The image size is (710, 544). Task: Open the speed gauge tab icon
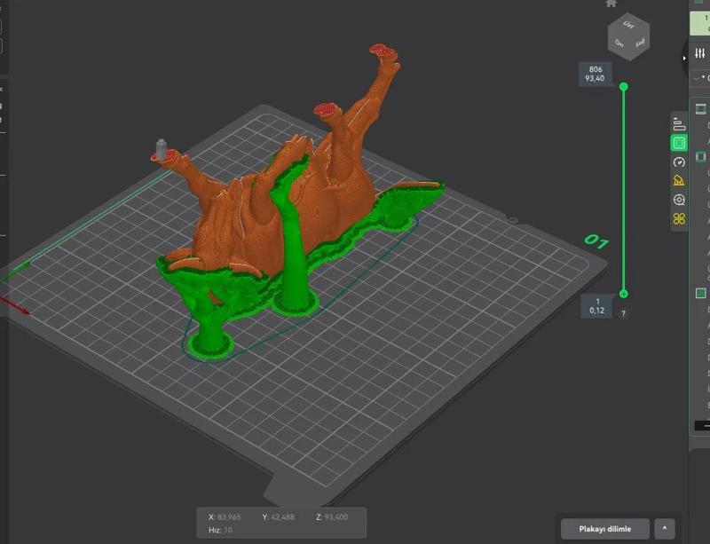click(679, 162)
